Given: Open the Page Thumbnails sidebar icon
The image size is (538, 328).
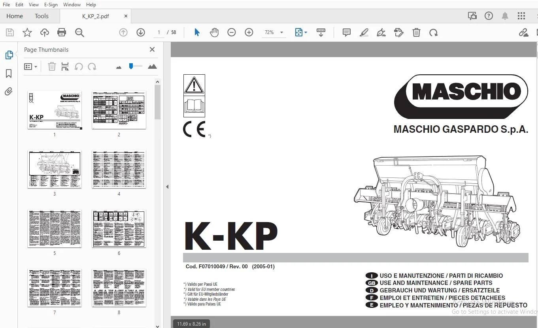Looking at the screenshot, I should point(9,55).
